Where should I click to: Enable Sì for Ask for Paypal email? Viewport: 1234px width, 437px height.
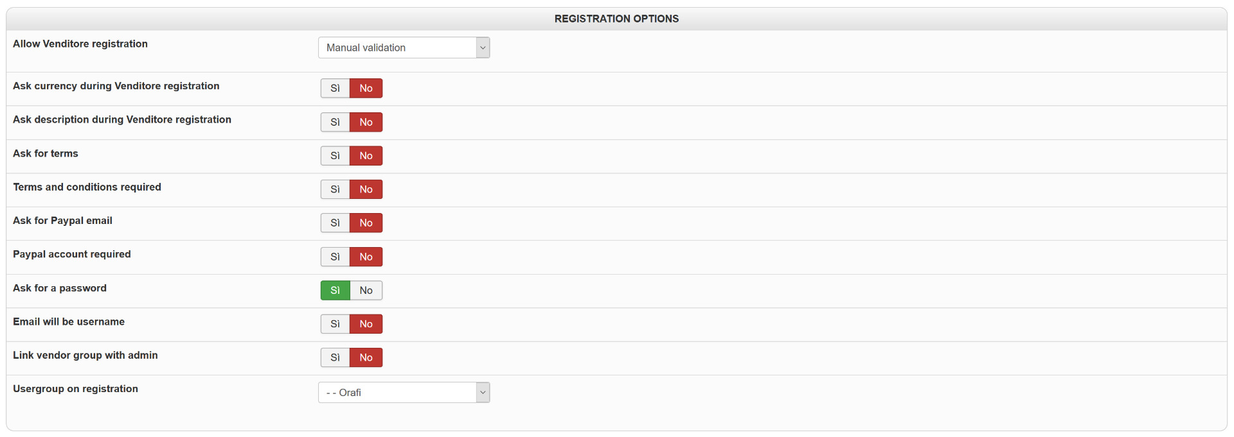[335, 223]
